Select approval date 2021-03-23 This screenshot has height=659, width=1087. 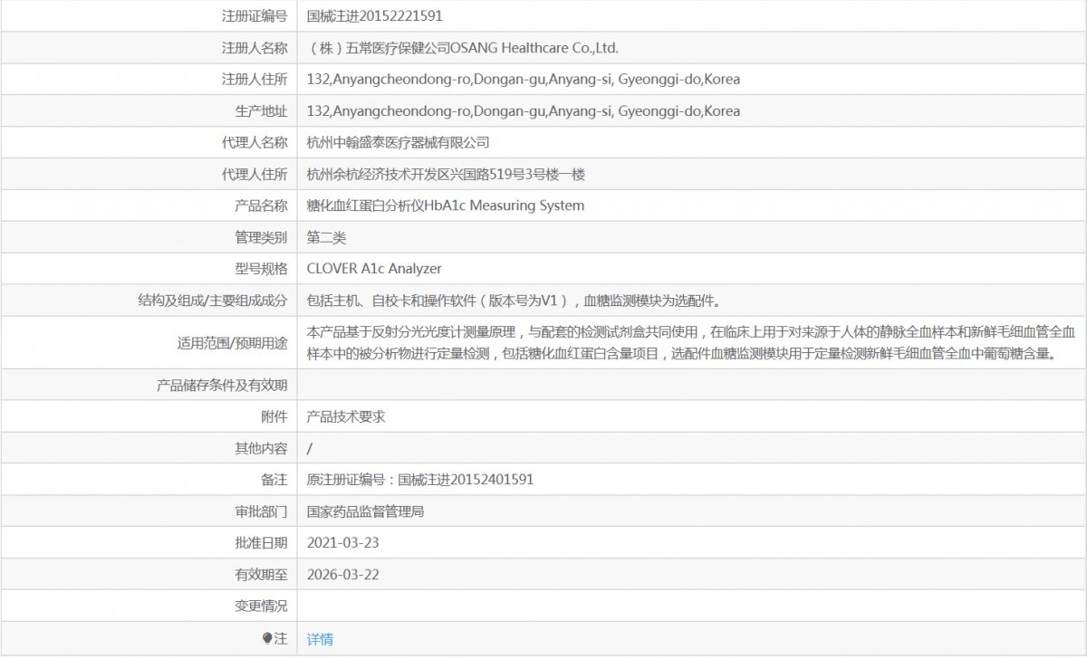point(343,542)
